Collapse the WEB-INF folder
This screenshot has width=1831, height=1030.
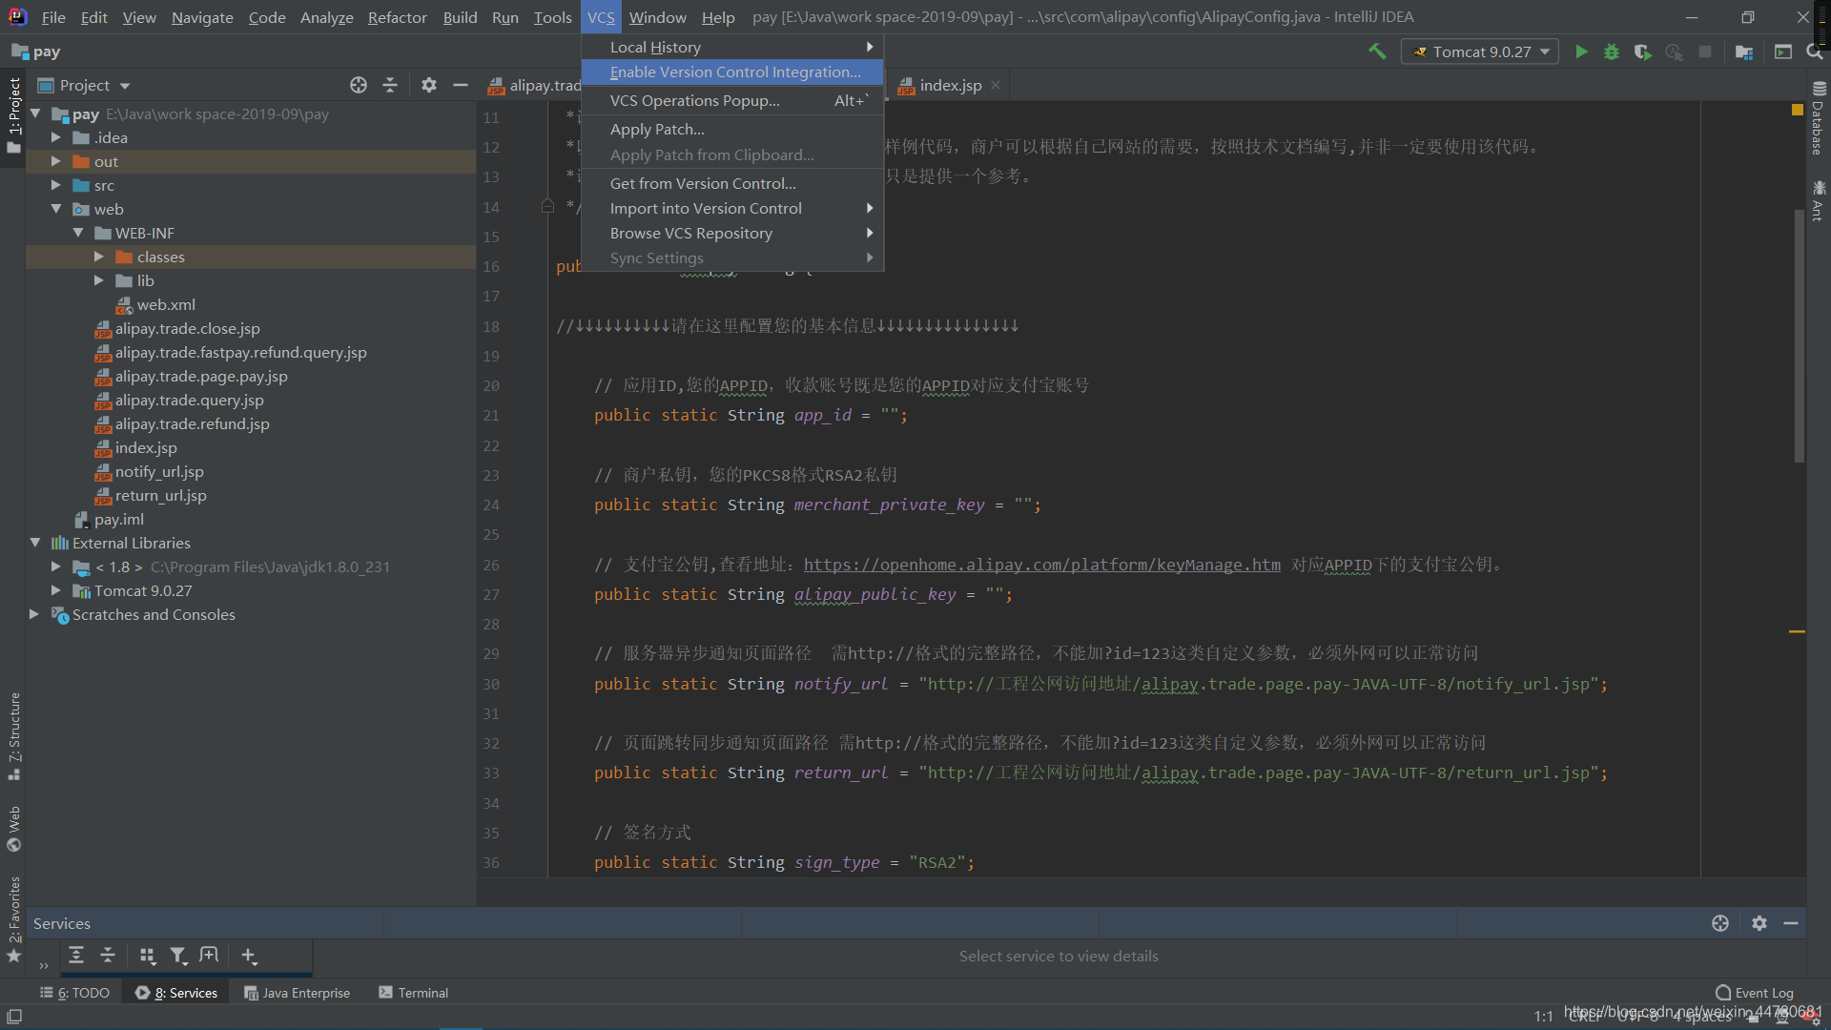coord(78,233)
